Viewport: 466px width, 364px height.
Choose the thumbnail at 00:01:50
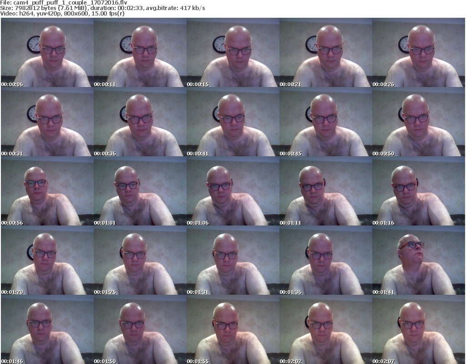pyautogui.click(x=140, y=329)
